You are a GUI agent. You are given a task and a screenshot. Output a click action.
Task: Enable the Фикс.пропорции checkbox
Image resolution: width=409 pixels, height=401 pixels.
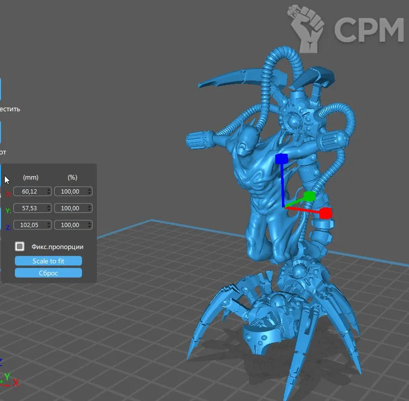pos(20,247)
